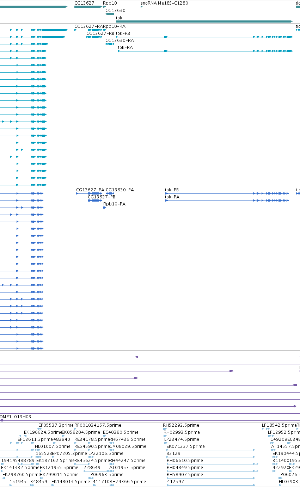This screenshot has width=300, height=487.
Task: Click EST label EP07205.3prime
Action: tap(69, 453)
